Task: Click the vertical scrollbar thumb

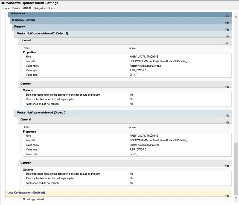Action: click(x=236, y=167)
